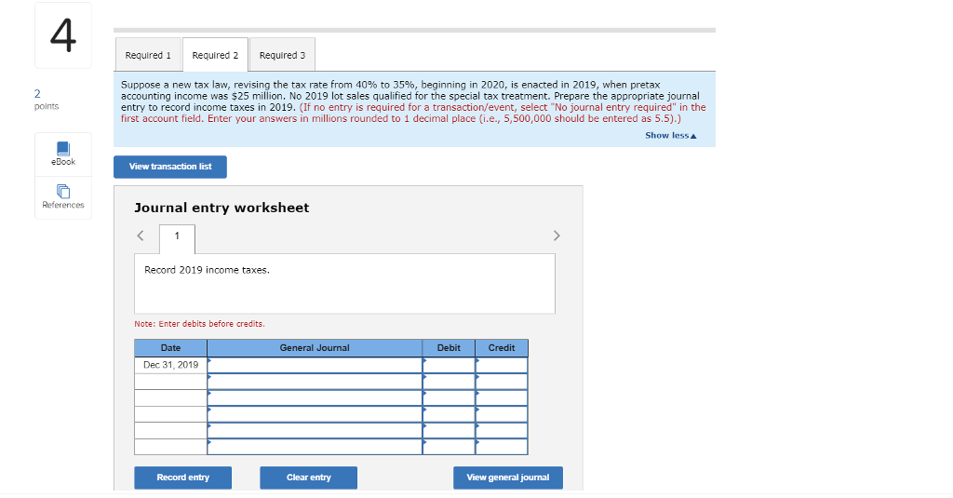
Task: Click Debit field in fourth row
Action: (x=449, y=415)
